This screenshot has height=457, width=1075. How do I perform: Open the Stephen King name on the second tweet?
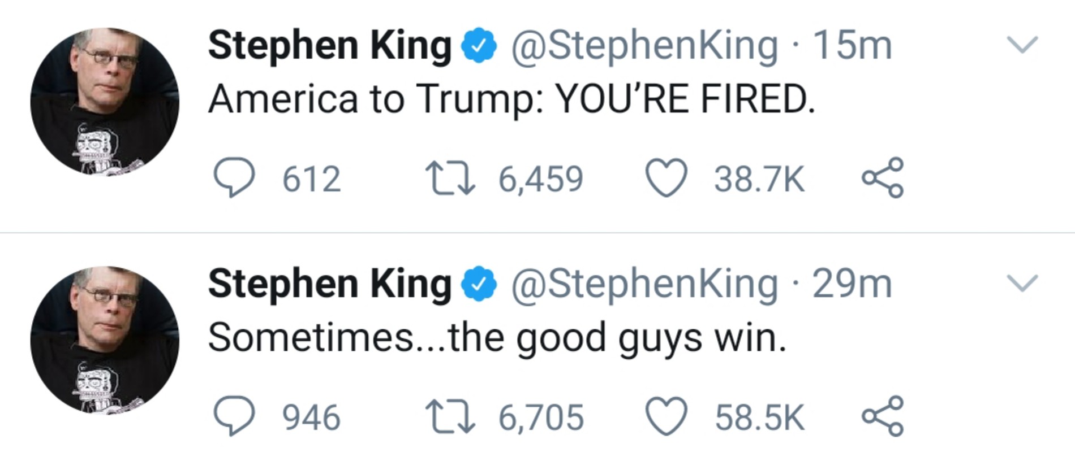[329, 284]
